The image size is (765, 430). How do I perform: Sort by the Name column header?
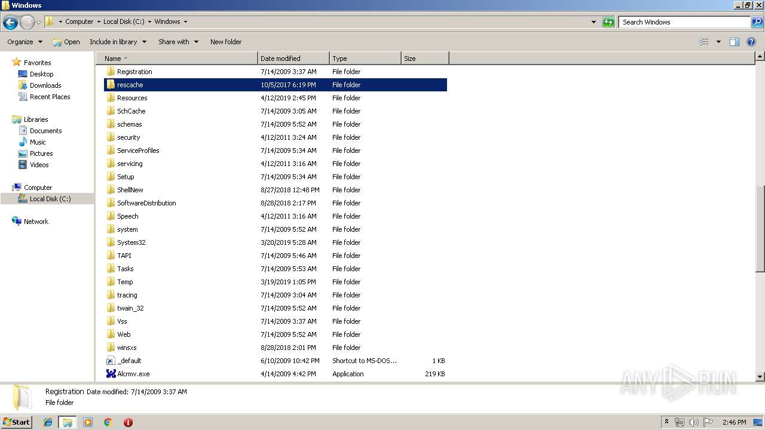point(177,59)
